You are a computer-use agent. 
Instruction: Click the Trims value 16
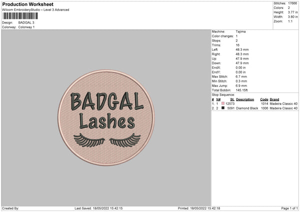(237, 45)
